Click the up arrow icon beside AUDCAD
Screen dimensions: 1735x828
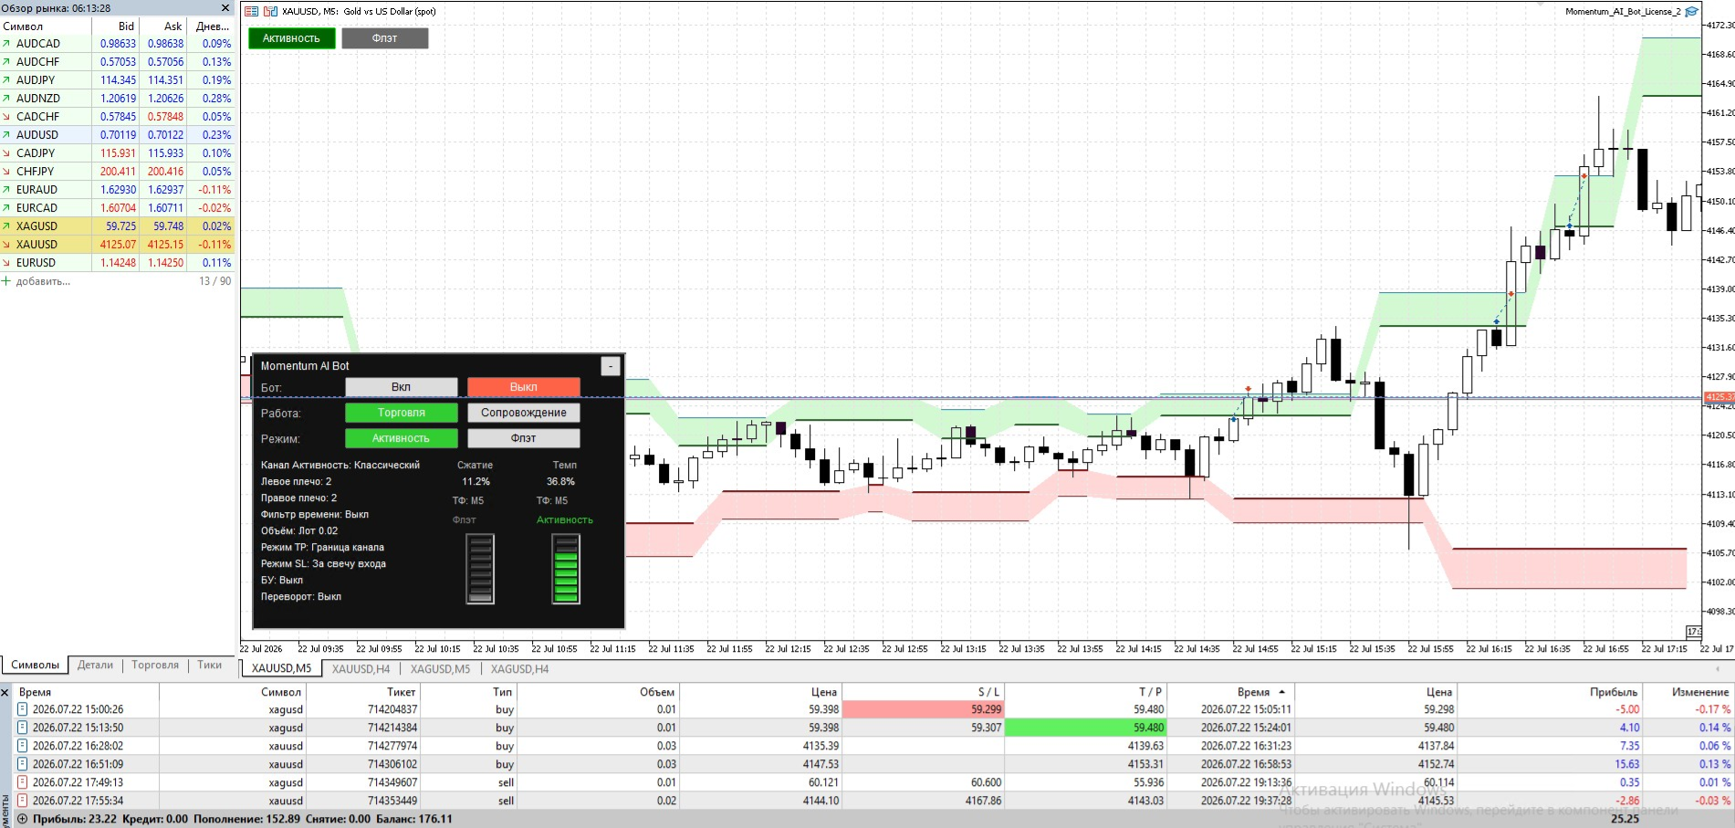coord(7,44)
